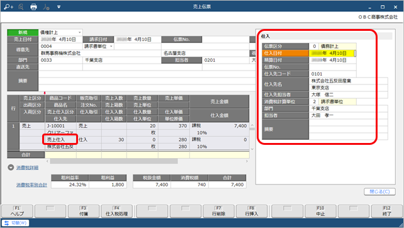Click the printer icon in title bar
The width and height of the screenshot is (404, 228).
point(33,7)
